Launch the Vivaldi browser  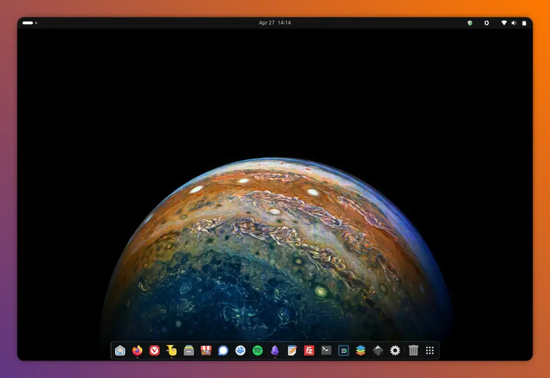click(x=154, y=351)
